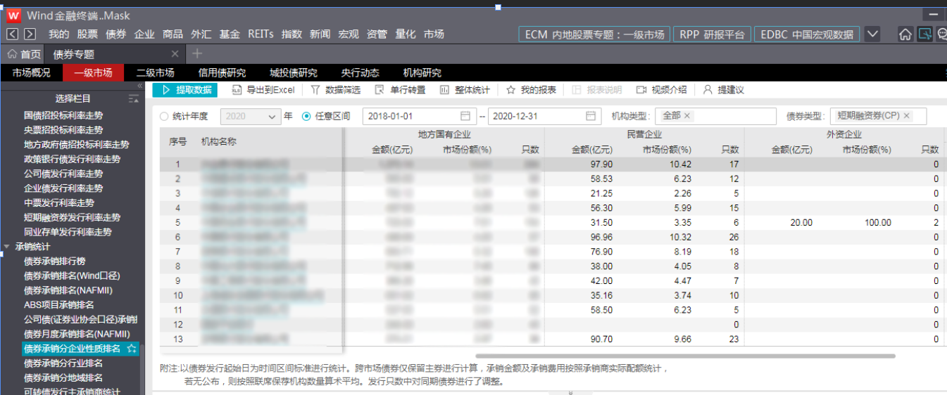Viewport: 947px width, 395px height.
Task: Toggle favorite star on 债券承销分企业性质排名
Action: coord(132,349)
